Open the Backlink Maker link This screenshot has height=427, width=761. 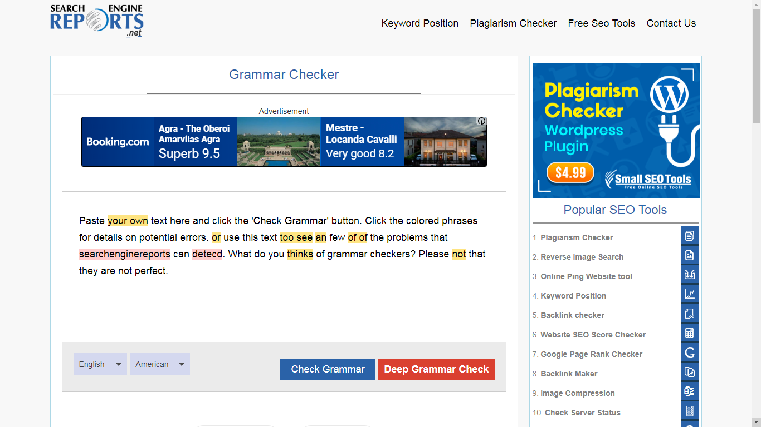point(569,374)
